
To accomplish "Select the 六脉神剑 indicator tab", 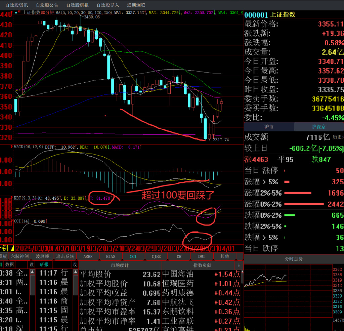I will click(x=20, y=256).
